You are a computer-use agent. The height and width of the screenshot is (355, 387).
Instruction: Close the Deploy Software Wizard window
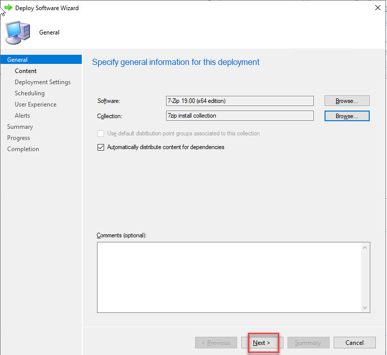tap(377, 8)
